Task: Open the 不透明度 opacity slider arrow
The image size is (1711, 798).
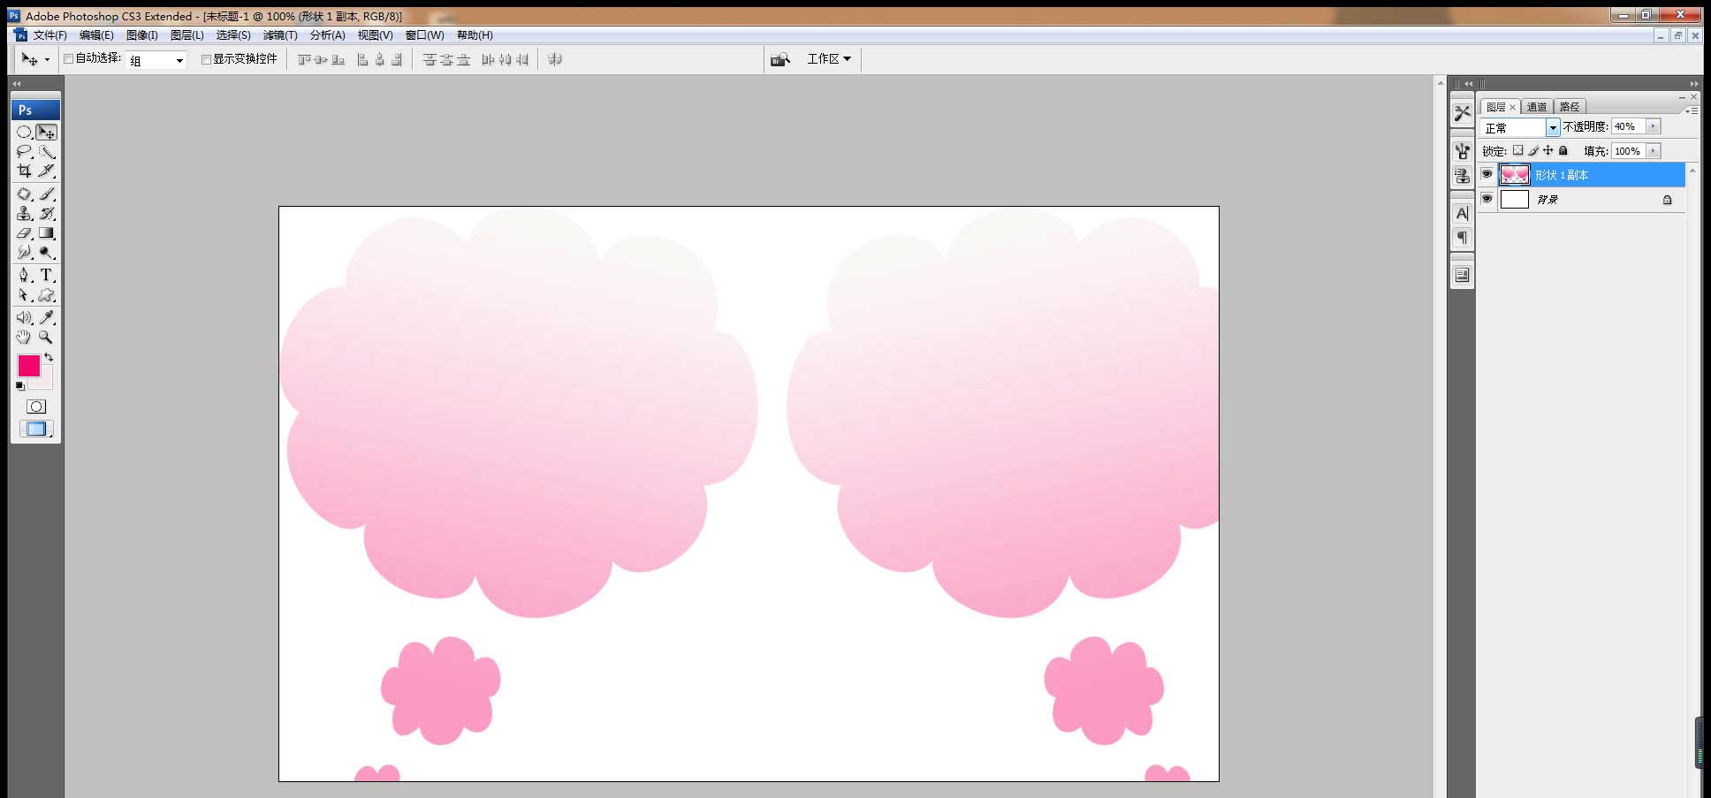Action: [1653, 126]
